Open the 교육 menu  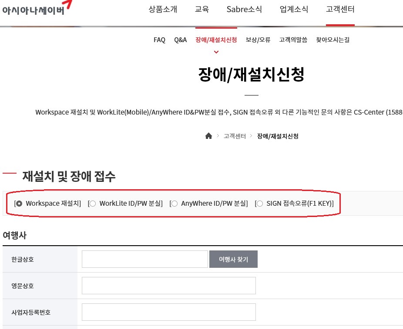(202, 10)
